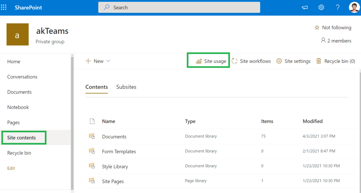Go to Home in left navigation
This screenshot has width=361, height=193.
[14, 61]
